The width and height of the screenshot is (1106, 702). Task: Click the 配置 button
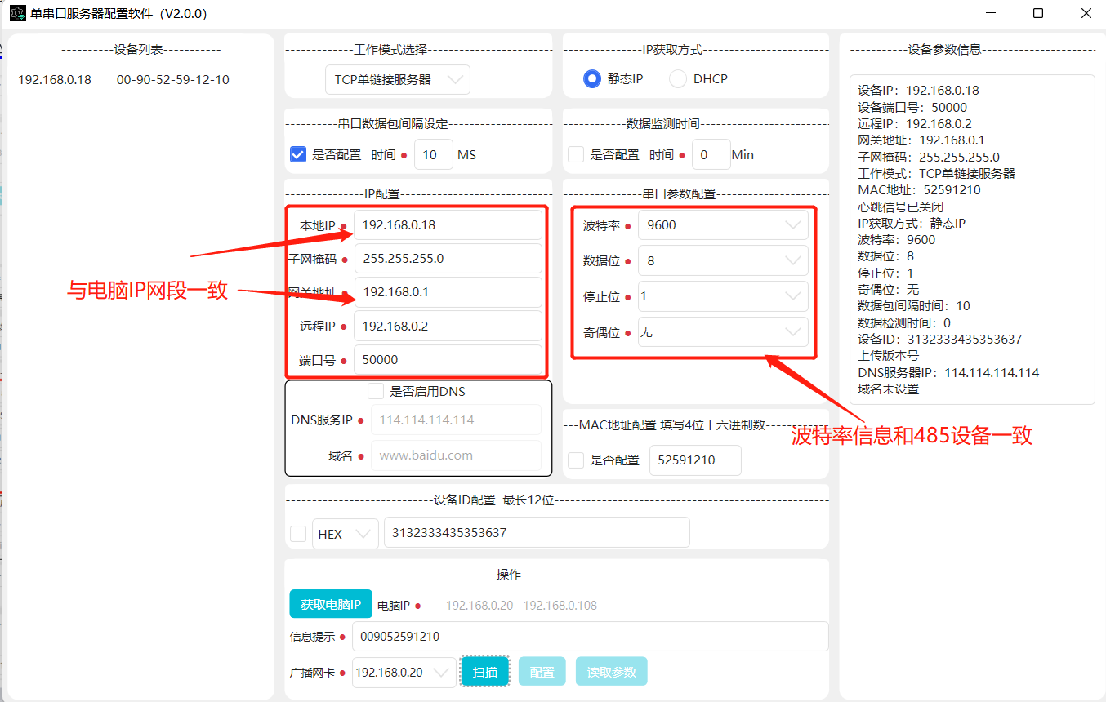[x=542, y=672]
